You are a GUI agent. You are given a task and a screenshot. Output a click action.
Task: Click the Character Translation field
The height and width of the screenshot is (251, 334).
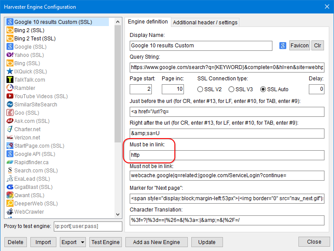click(x=227, y=220)
